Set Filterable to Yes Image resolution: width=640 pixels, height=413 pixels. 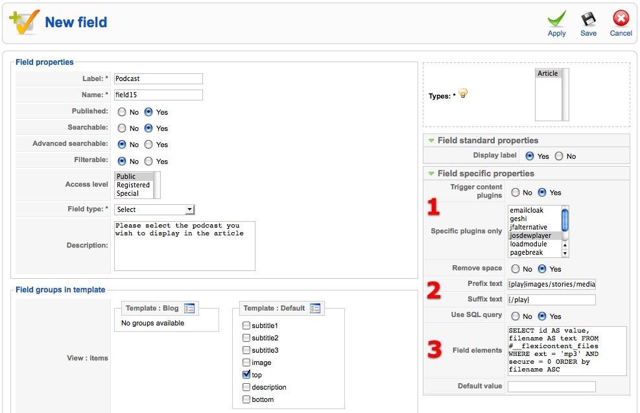pos(148,161)
